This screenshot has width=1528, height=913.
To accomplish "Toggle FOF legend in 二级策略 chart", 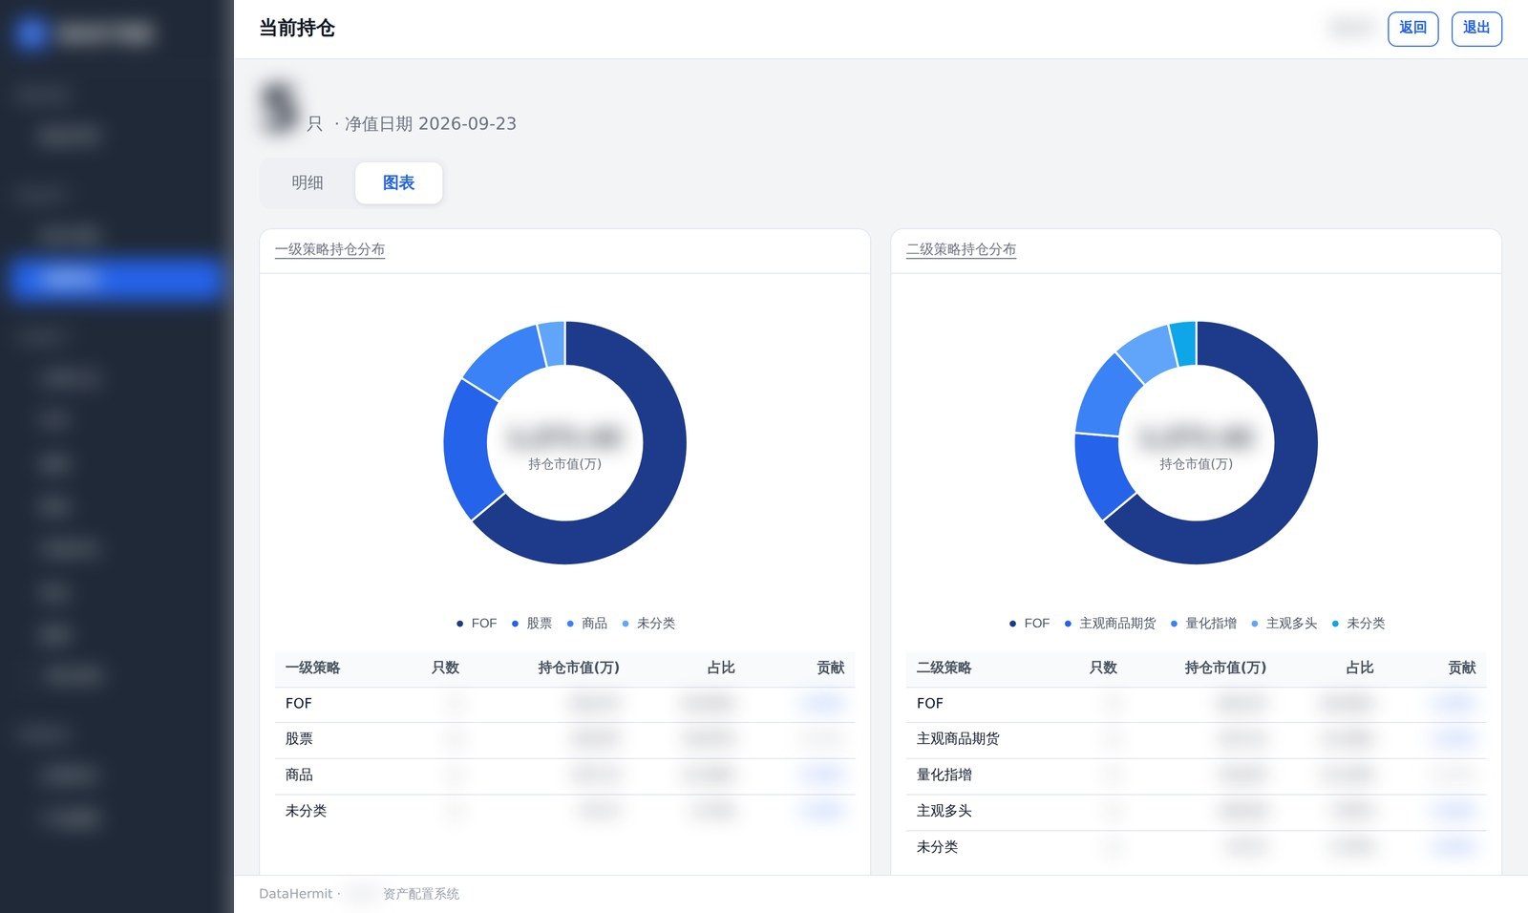I will pyautogui.click(x=1029, y=624).
